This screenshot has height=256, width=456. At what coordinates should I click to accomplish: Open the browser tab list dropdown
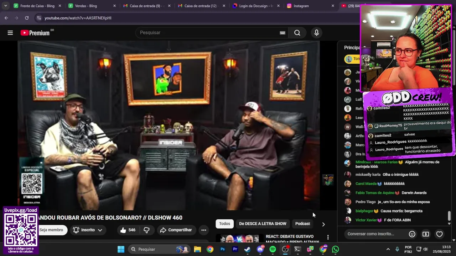pos(5,6)
